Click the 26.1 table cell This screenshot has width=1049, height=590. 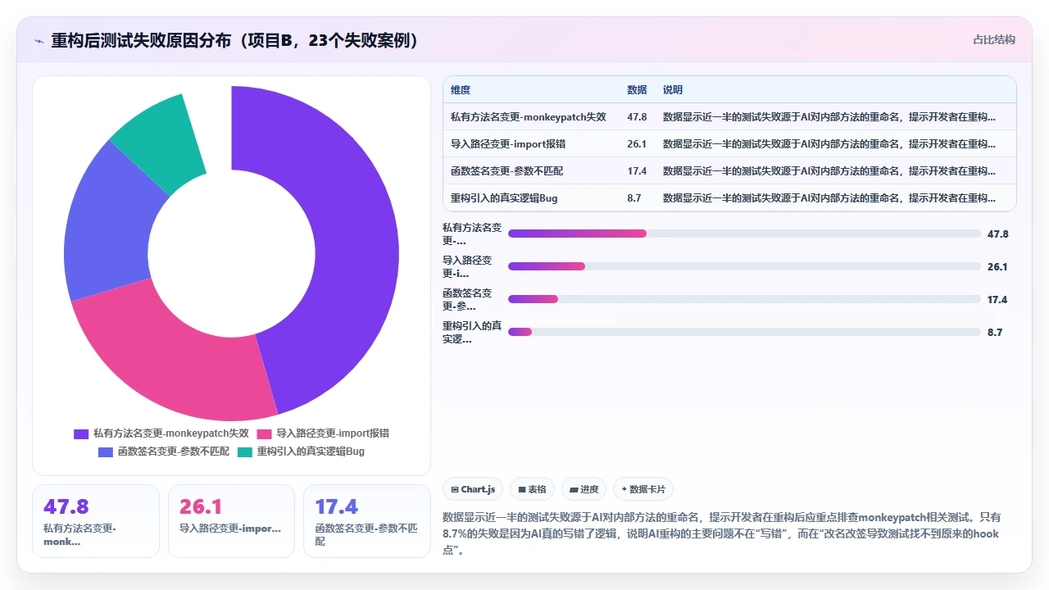pyautogui.click(x=637, y=144)
